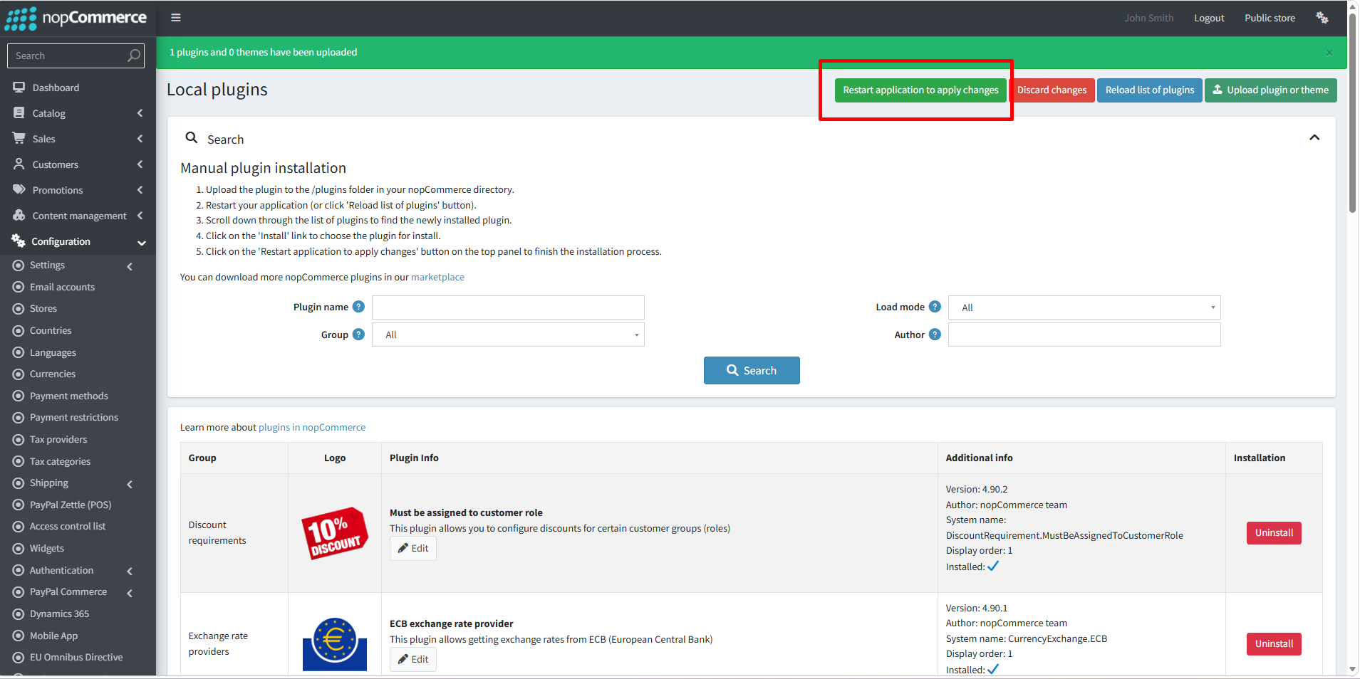Click the Plugin name input field
This screenshot has height=679, width=1360.
pyautogui.click(x=508, y=307)
